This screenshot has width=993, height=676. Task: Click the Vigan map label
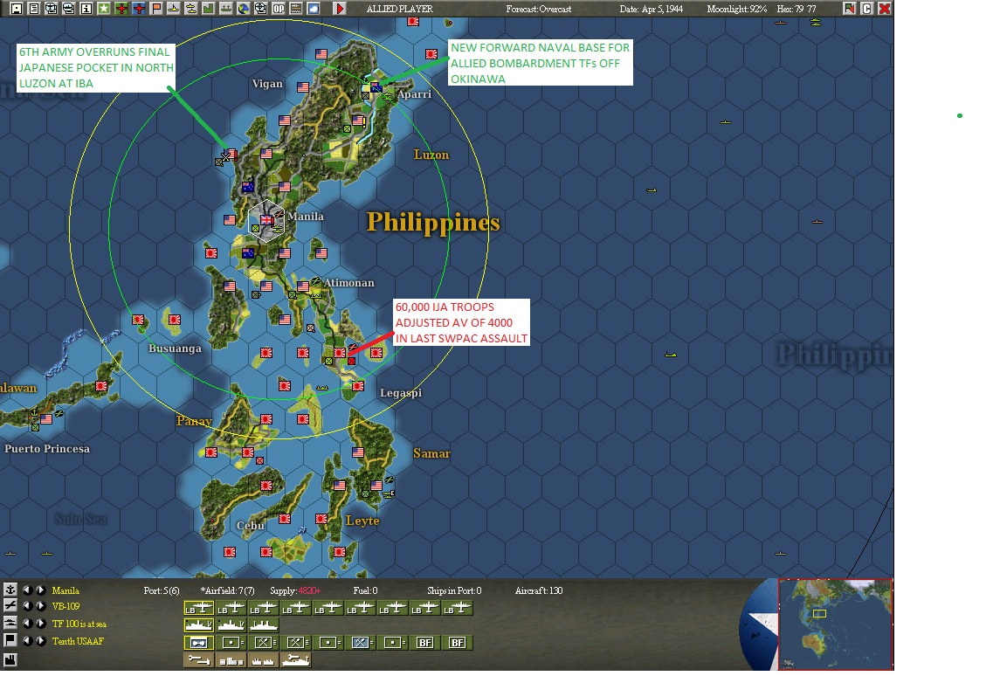point(267,84)
